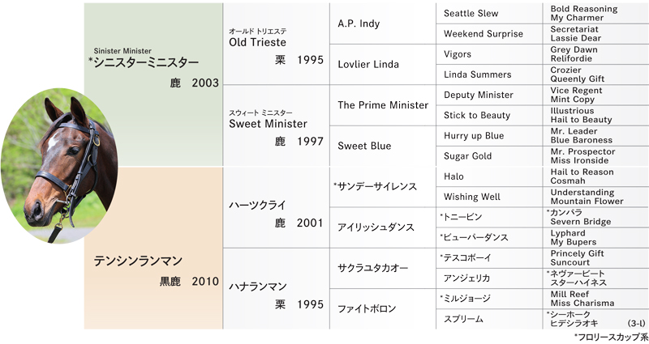Click the サンデーサイレンス cell
This screenshot has width=649, height=344.
click(375, 186)
